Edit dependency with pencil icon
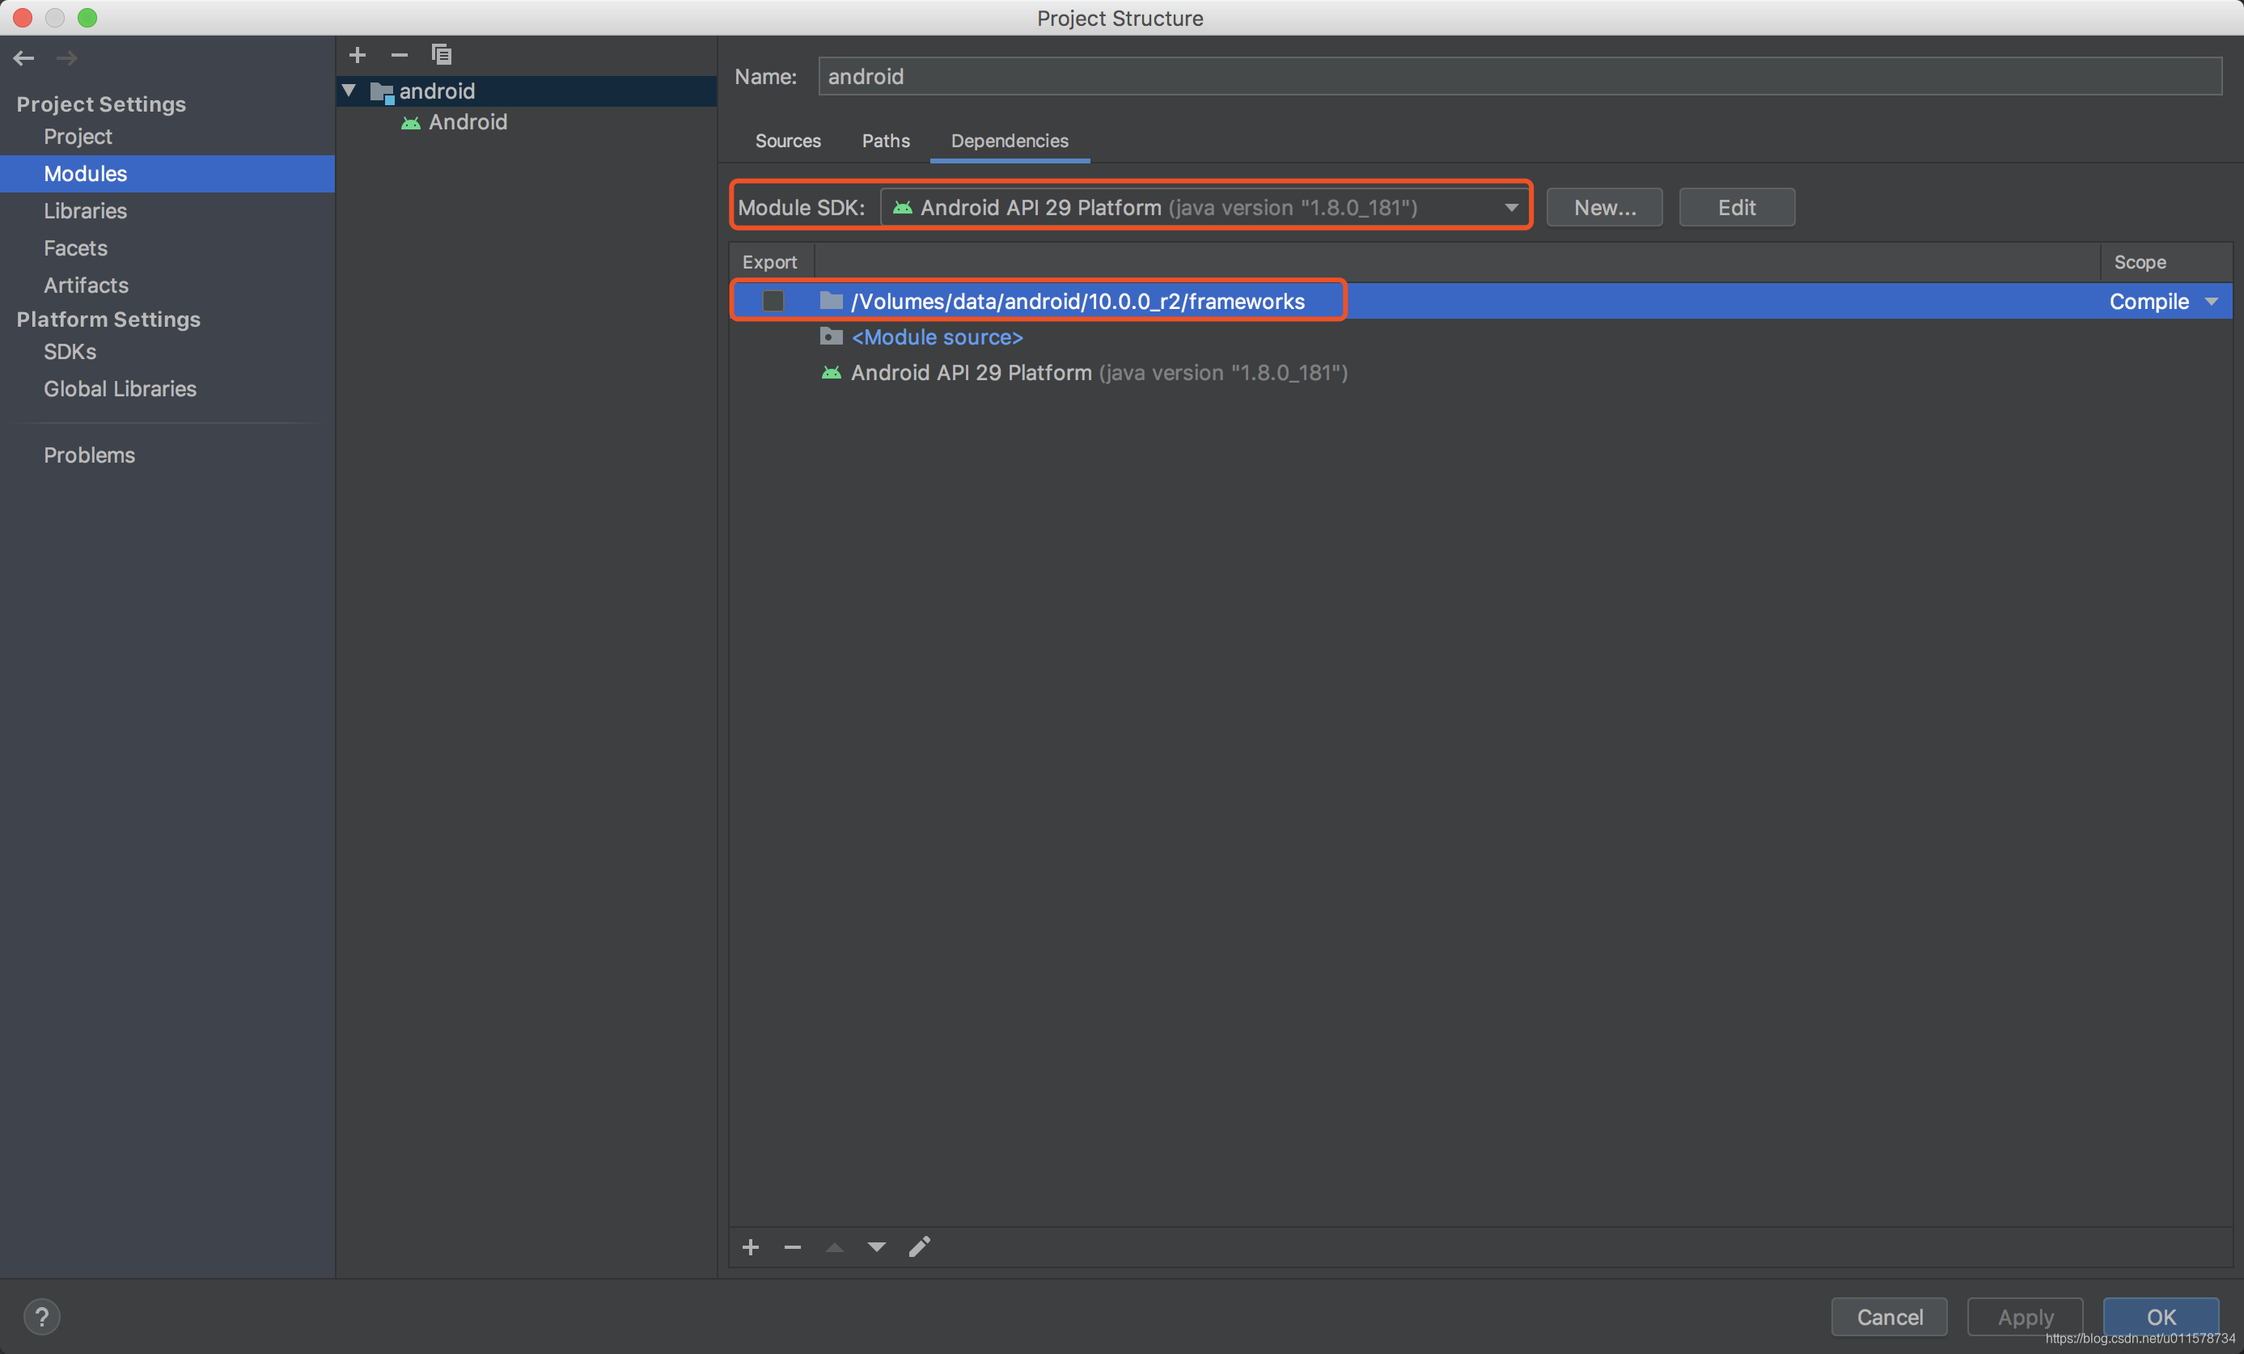 919,1246
